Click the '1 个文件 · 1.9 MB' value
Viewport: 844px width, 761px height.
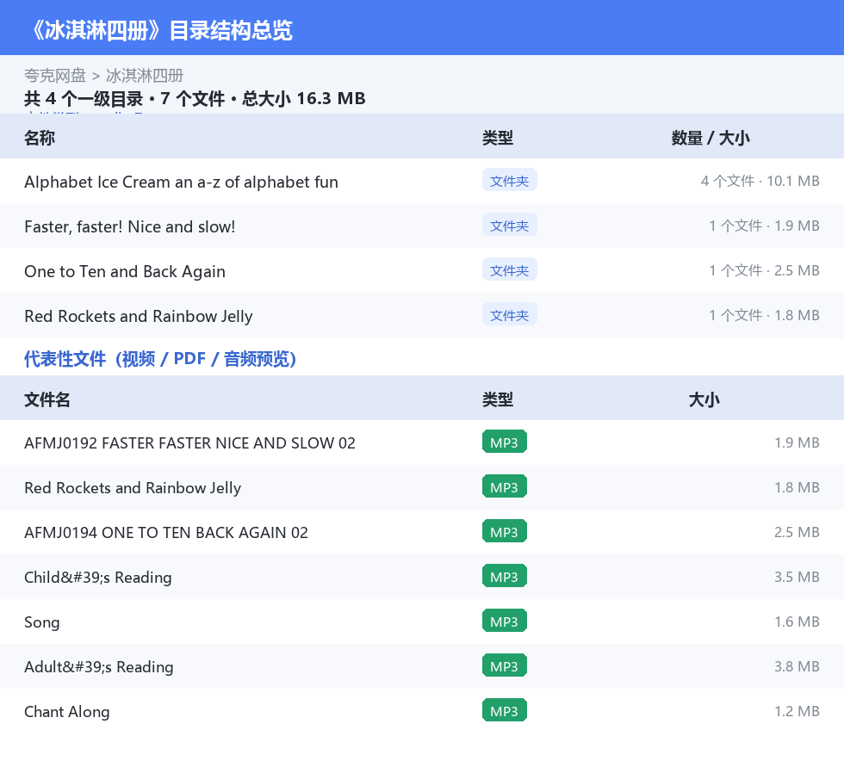(x=765, y=226)
